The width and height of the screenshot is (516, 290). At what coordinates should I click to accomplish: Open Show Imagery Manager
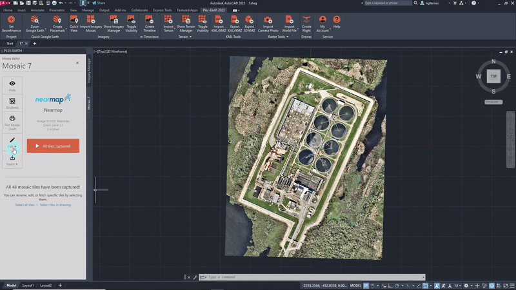tap(114, 24)
